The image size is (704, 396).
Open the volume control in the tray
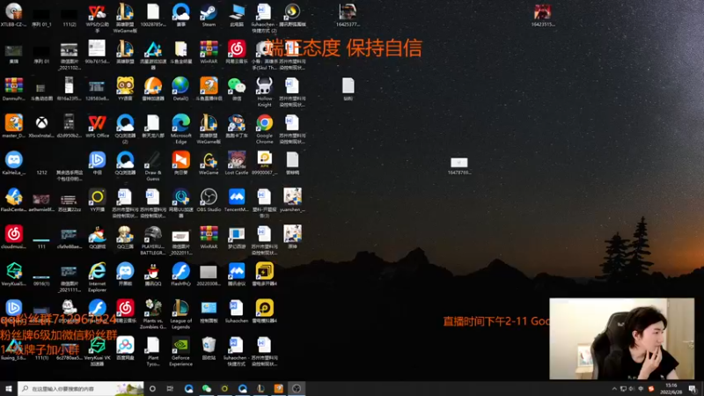[x=632, y=389]
